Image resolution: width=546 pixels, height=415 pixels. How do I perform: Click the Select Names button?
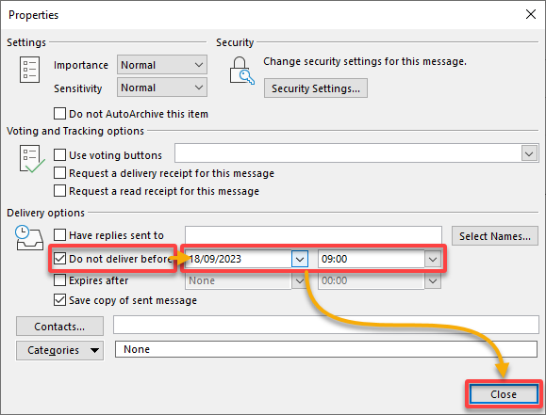click(495, 236)
